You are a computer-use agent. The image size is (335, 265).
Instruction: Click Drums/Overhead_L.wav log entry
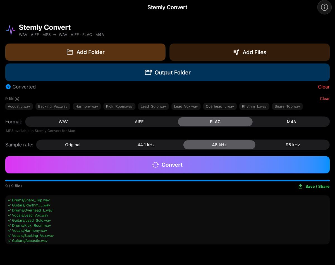click(30, 210)
